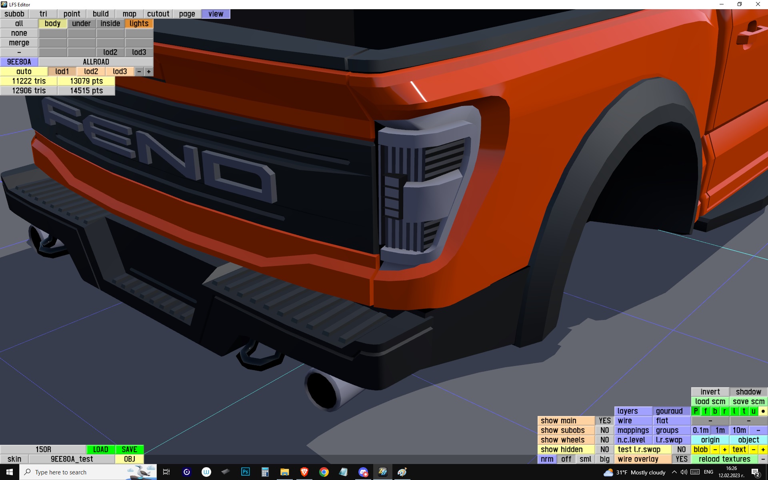Open the Calculator taskbar icon

265,472
